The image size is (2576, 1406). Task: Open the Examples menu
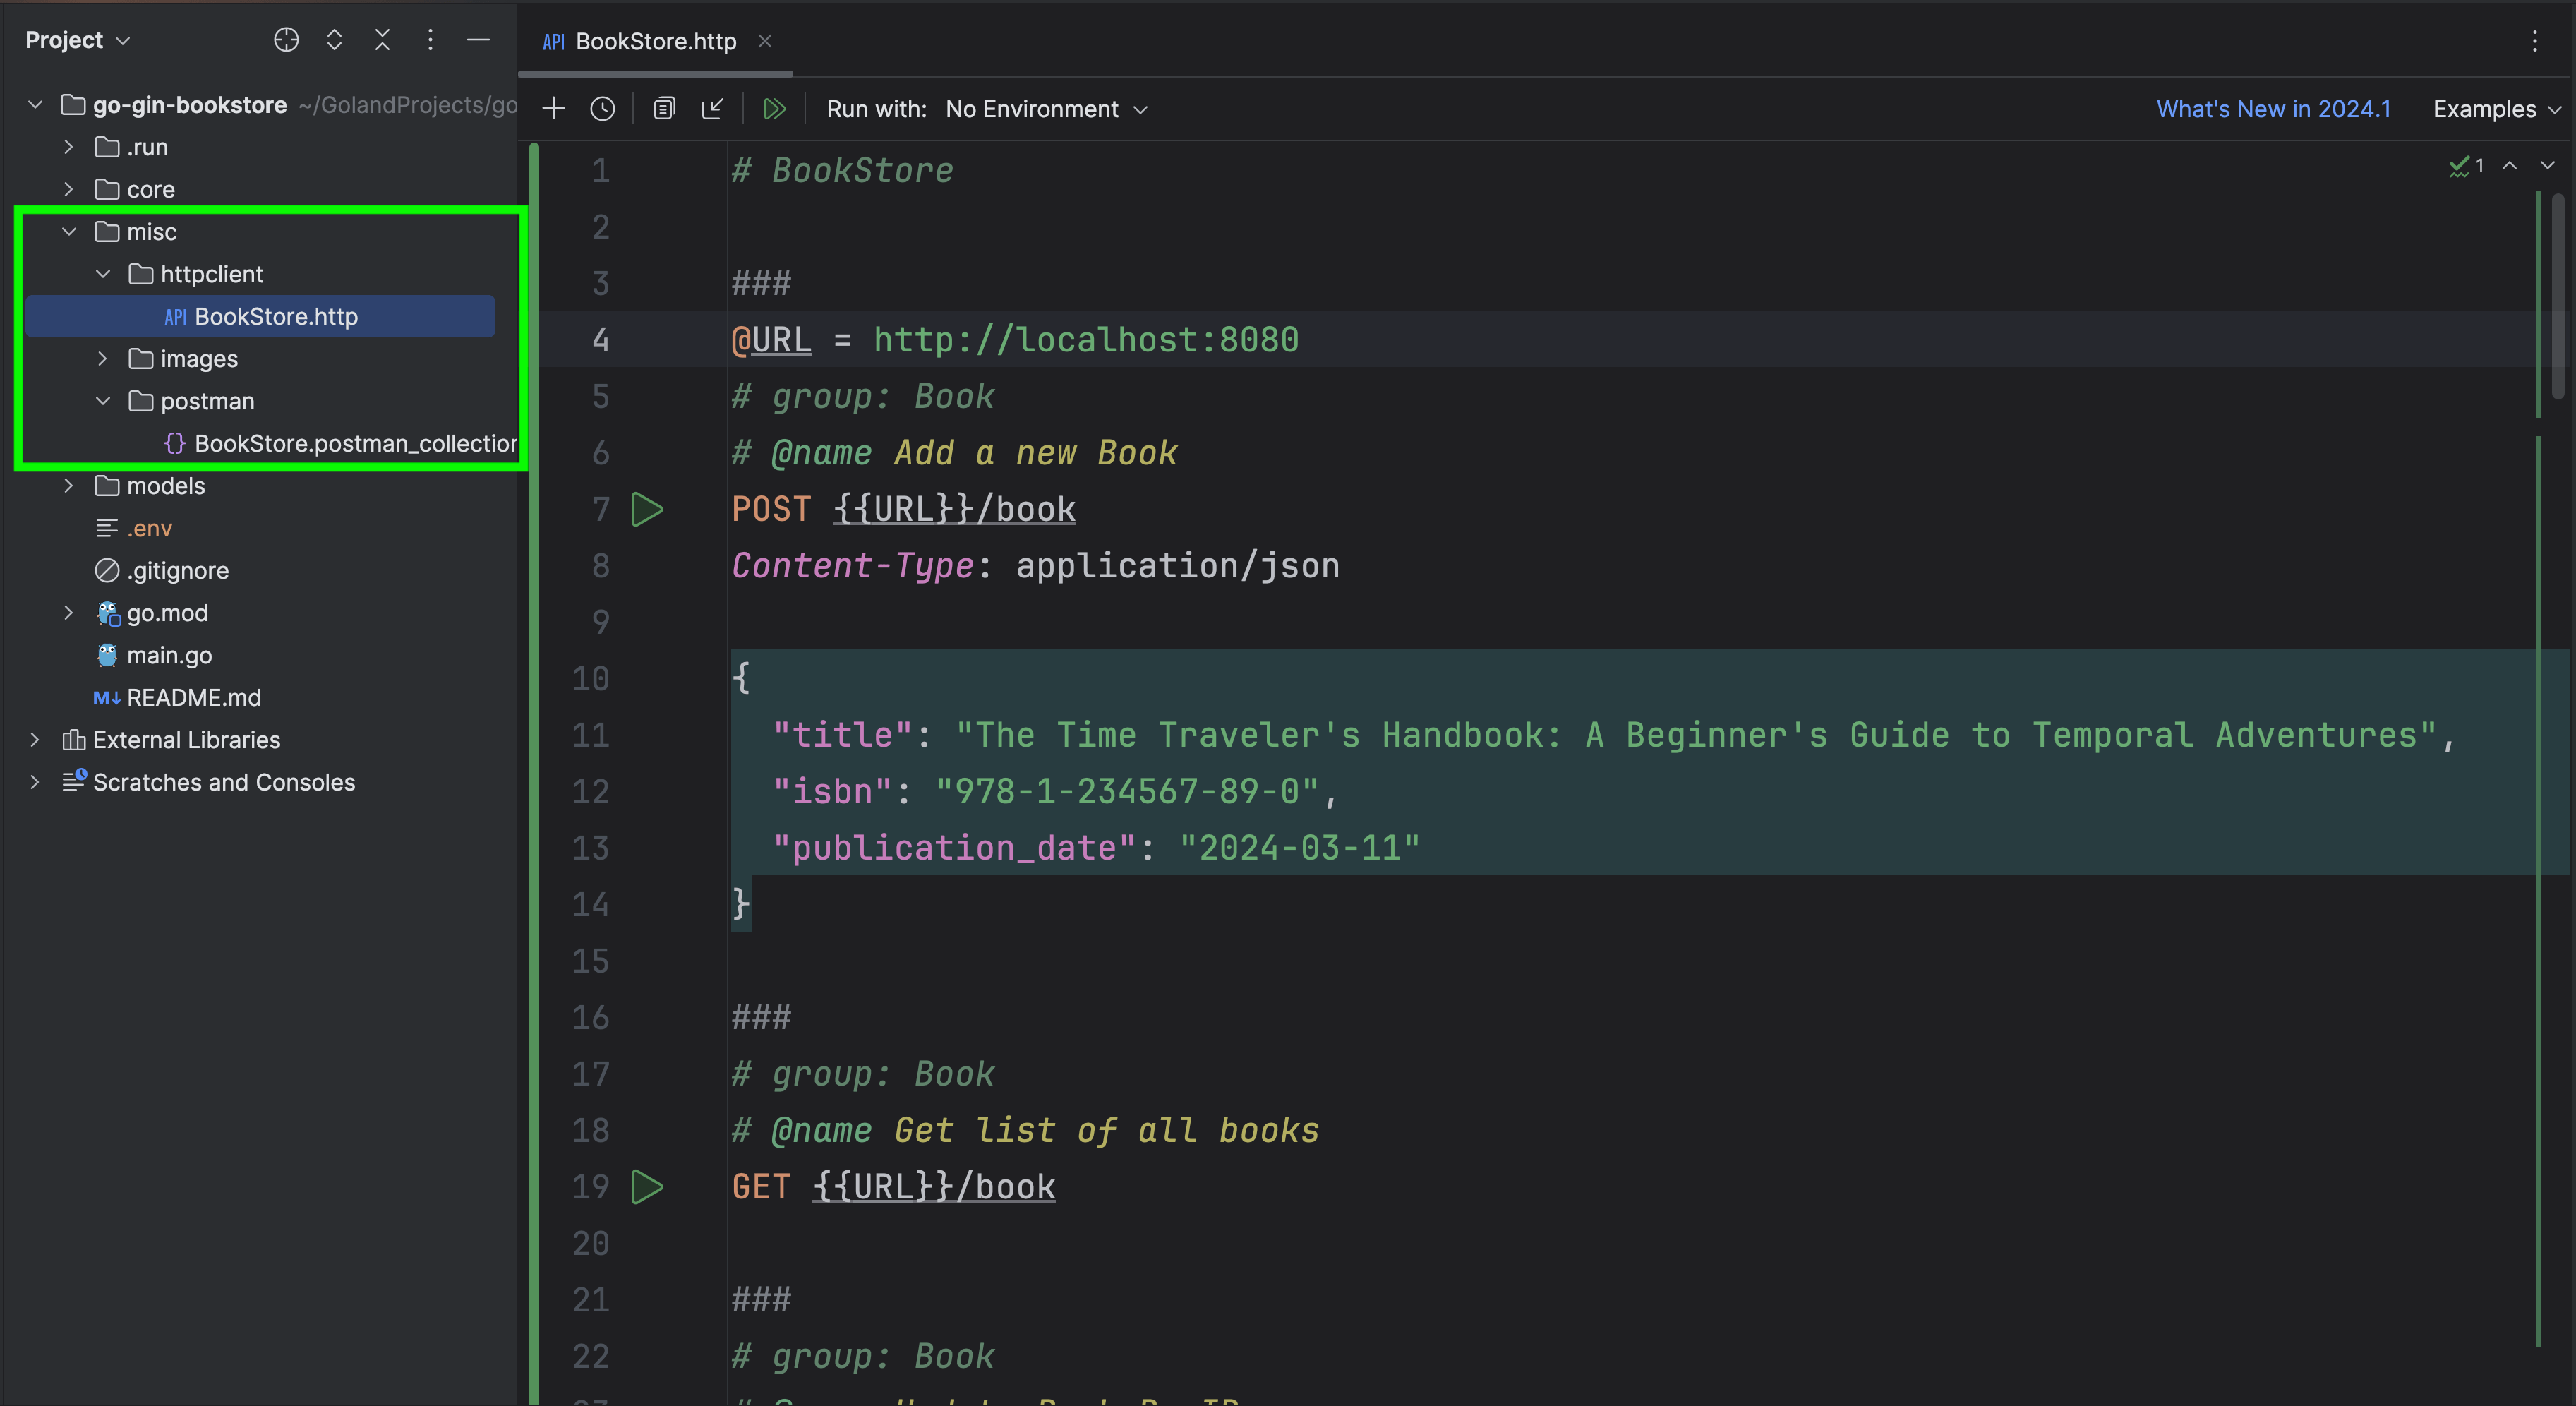[x=2491, y=109]
